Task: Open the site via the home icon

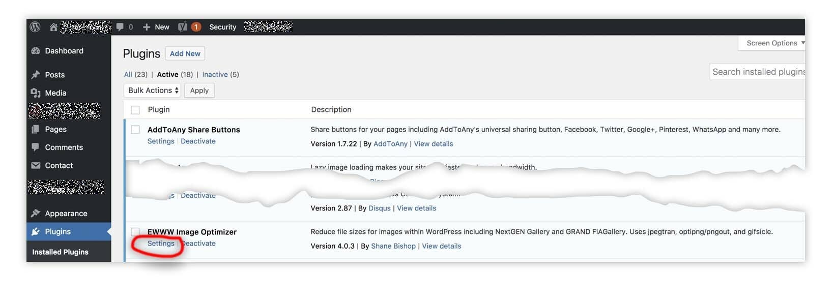Action: tap(53, 27)
